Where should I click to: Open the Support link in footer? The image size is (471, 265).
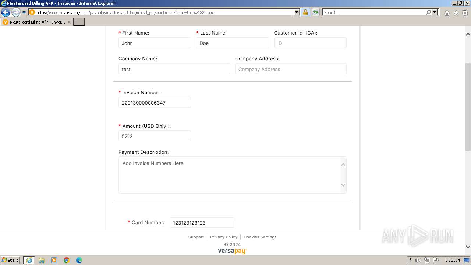tap(196, 237)
